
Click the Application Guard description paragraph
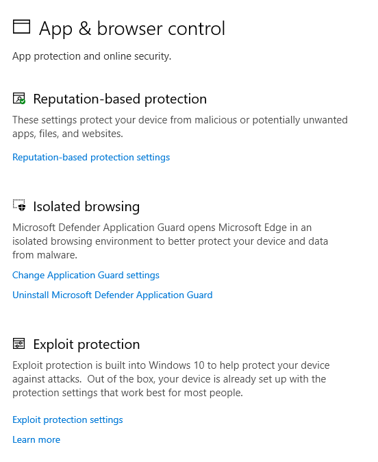click(170, 241)
